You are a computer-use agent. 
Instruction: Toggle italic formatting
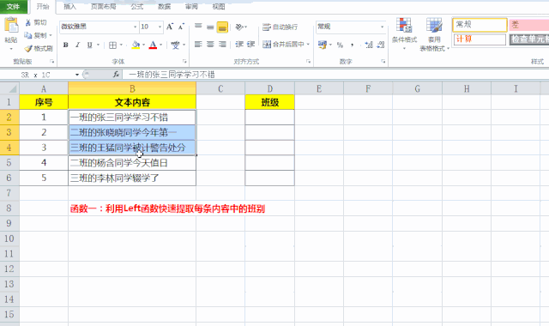click(x=77, y=45)
